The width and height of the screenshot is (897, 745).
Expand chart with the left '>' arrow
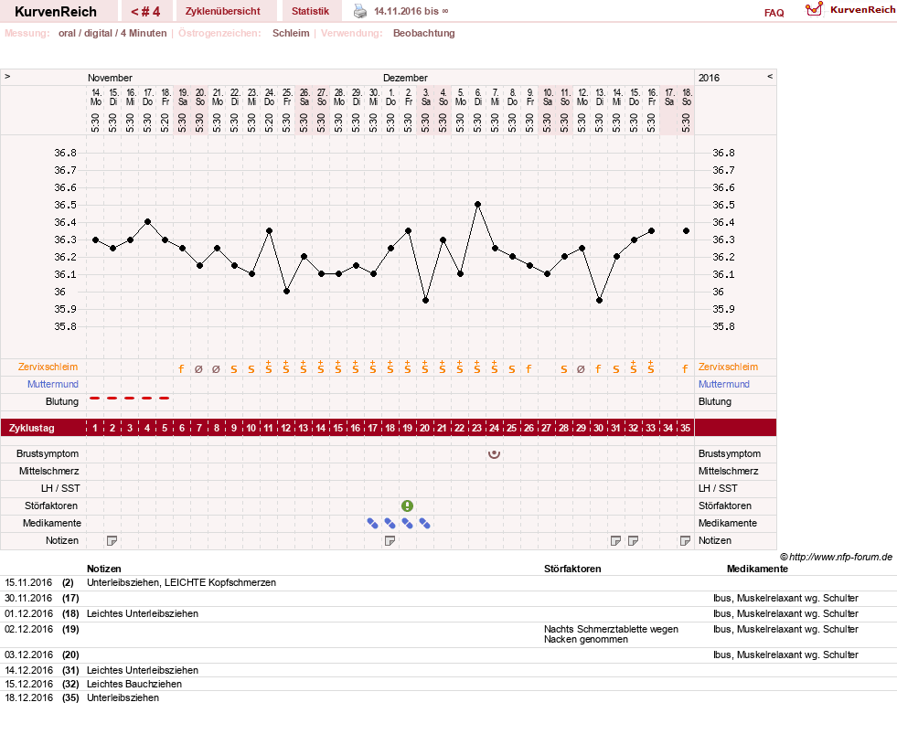pos(7,76)
